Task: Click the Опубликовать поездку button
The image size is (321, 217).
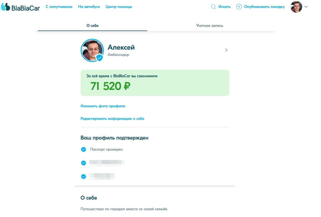Action: [x=264, y=7]
